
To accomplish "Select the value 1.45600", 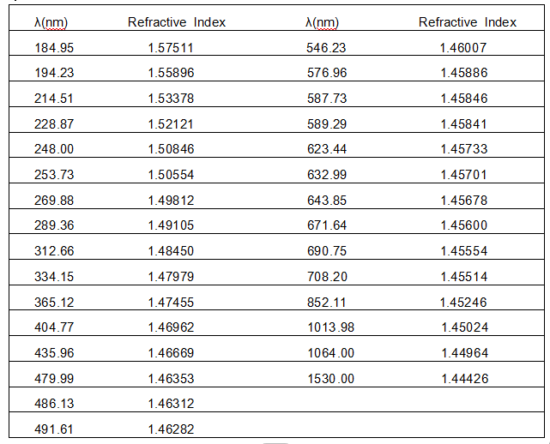I will coord(464,225).
